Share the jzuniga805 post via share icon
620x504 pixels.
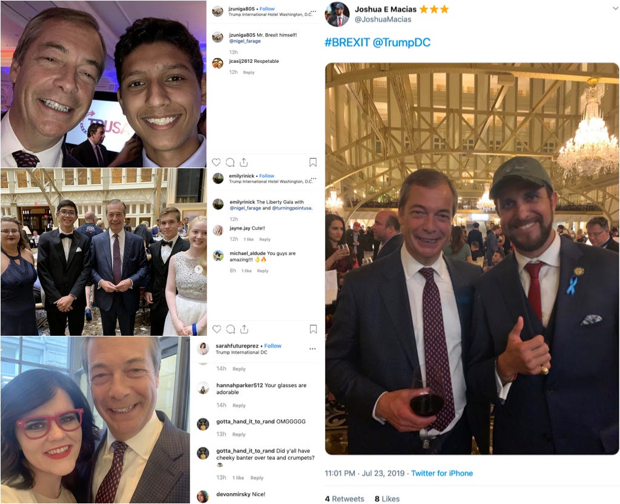coord(243,162)
